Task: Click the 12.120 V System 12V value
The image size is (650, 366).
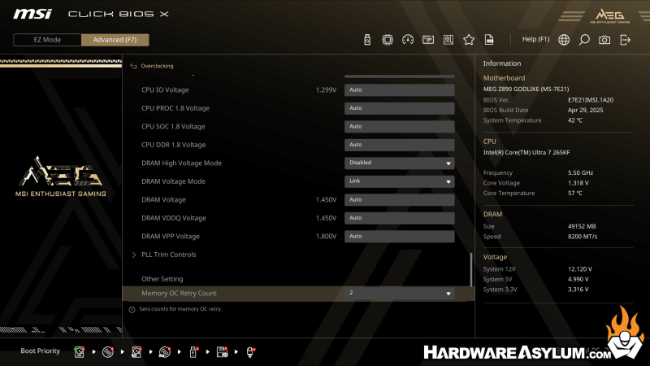Action: pos(580,269)
